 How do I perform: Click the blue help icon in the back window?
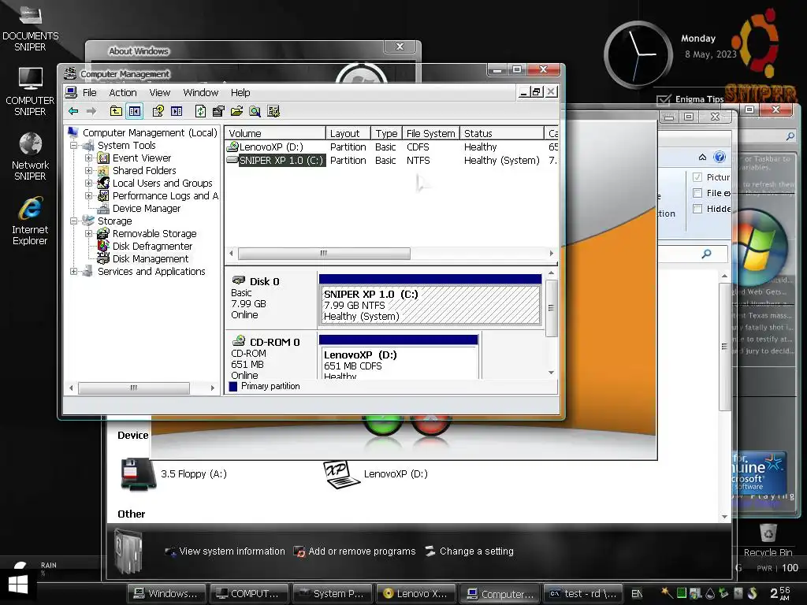[x=720, y=157]
